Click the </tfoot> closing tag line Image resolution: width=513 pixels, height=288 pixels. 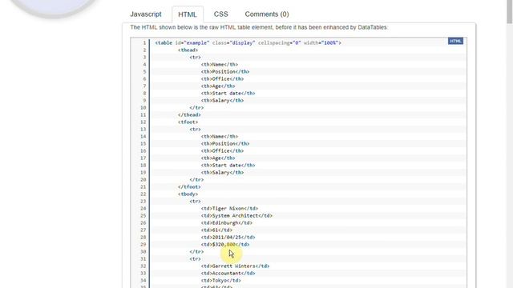click(x=189, y=186)
